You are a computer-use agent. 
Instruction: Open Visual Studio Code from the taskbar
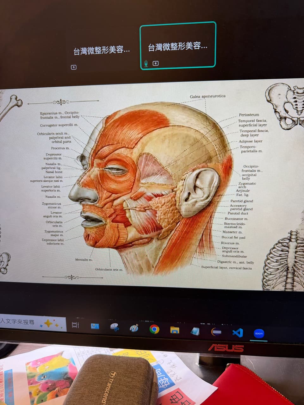[x=238, y=333]
